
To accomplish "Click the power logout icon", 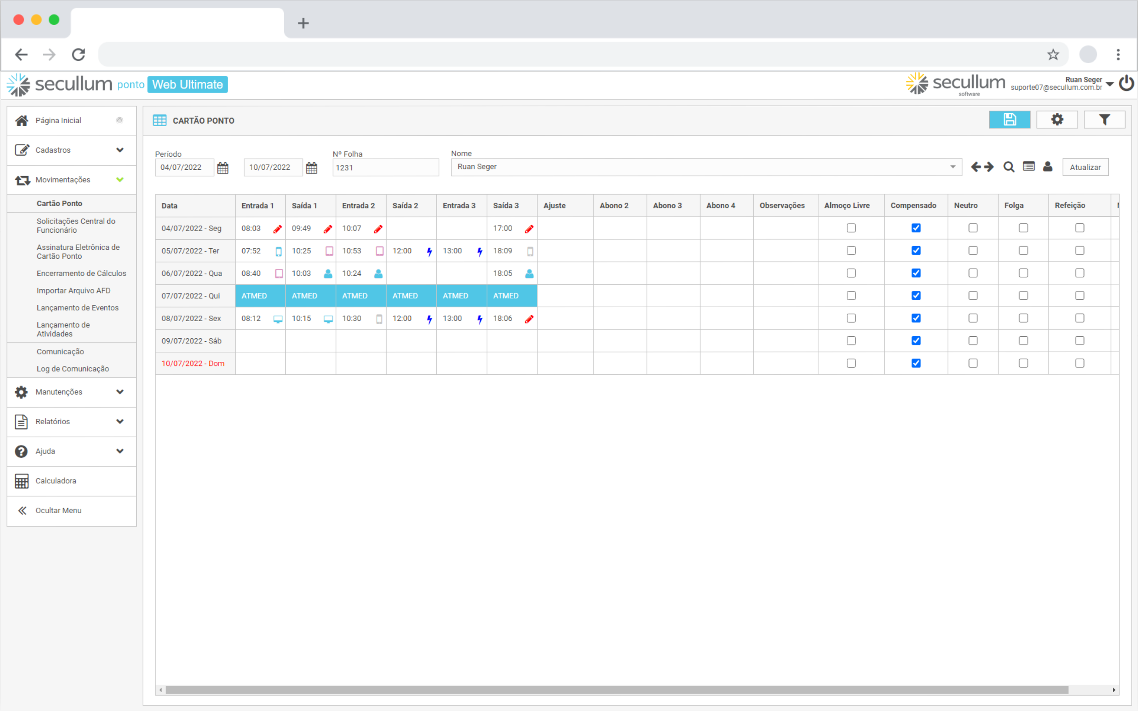I will 1126,83.
